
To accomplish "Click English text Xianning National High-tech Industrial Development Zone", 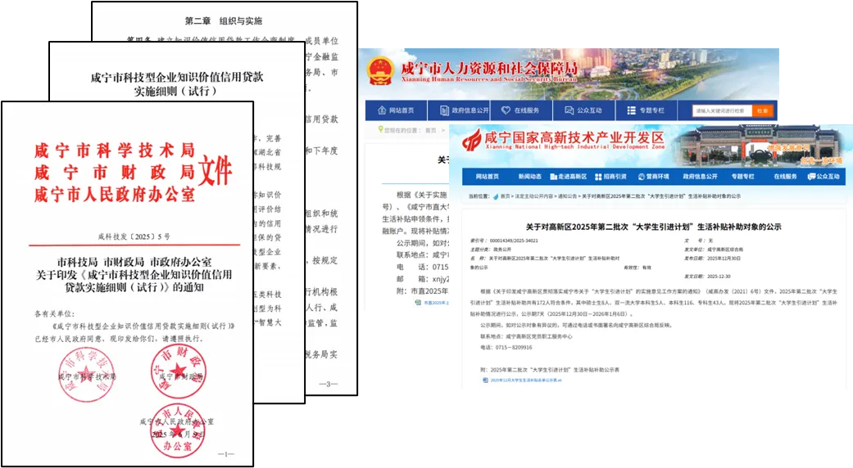I will coord(575,146).
